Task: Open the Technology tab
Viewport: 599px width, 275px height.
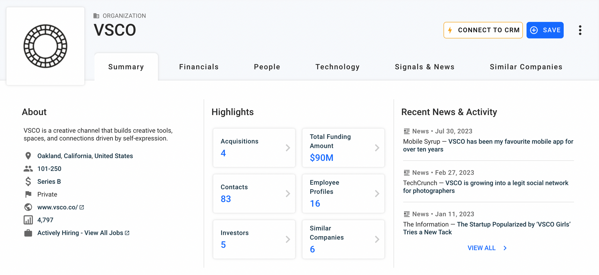Action: [337, 67]
